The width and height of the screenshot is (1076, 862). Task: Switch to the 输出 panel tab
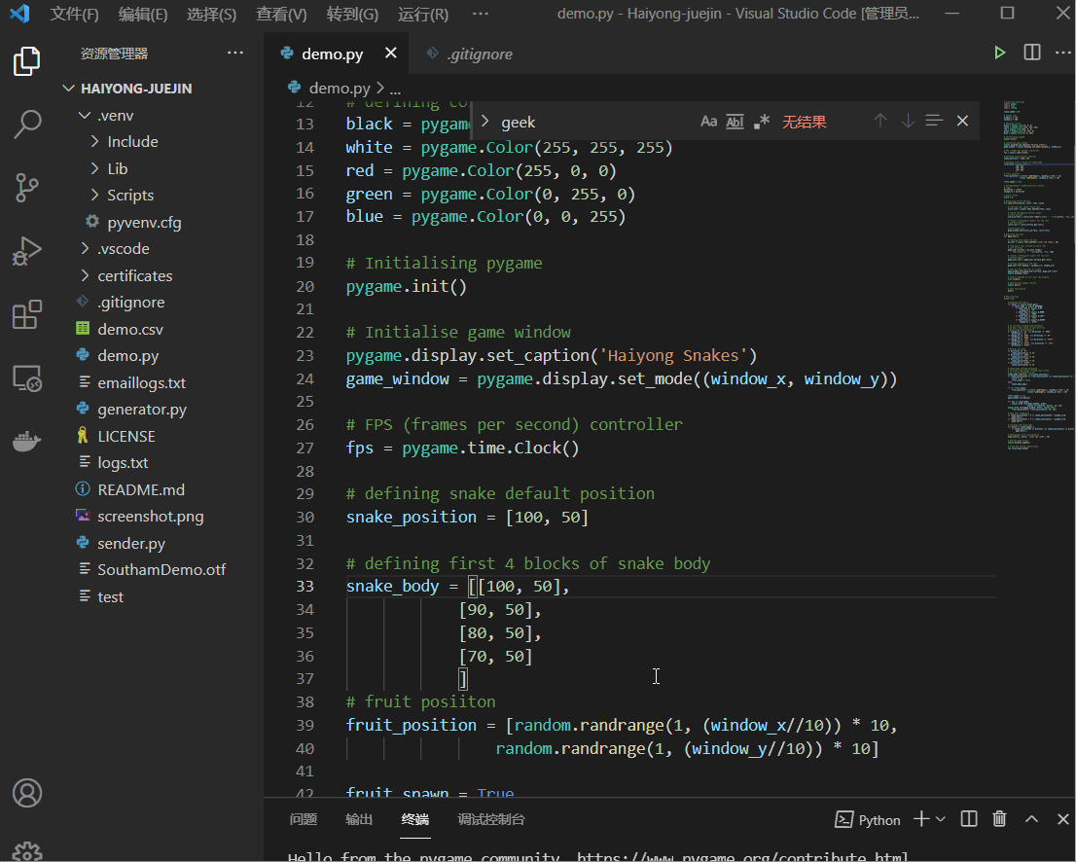point(359,819)
